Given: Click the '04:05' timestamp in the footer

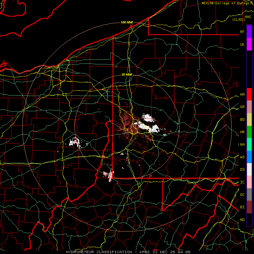Looking at the screenshot, I should point(184,252).
